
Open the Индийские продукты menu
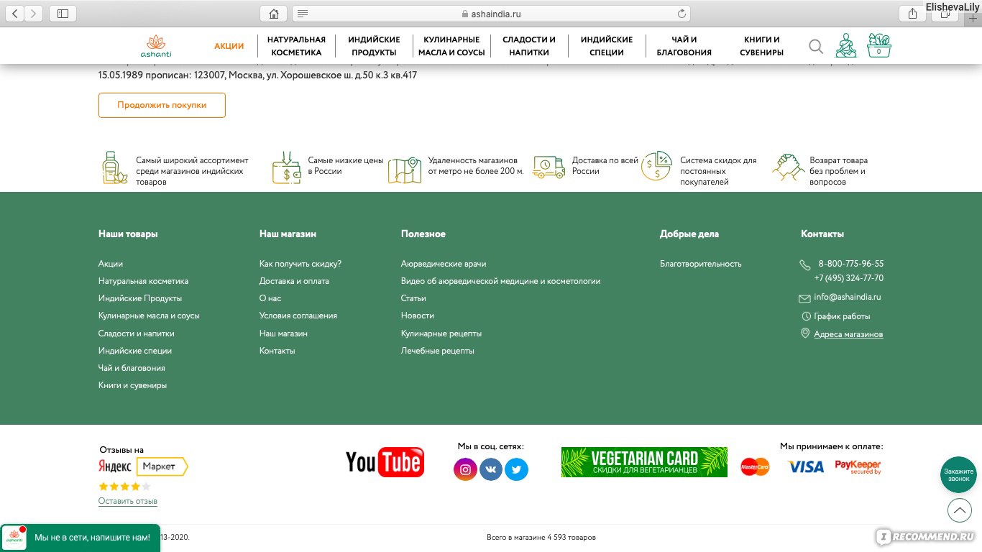pos(374,46)
